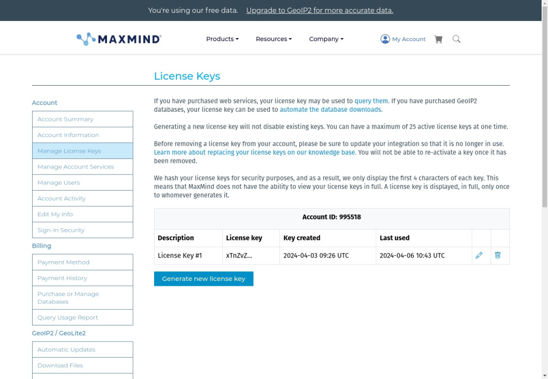
Task: Open Query Usage Report sidebar item
Action: click(x=82, y=317)
